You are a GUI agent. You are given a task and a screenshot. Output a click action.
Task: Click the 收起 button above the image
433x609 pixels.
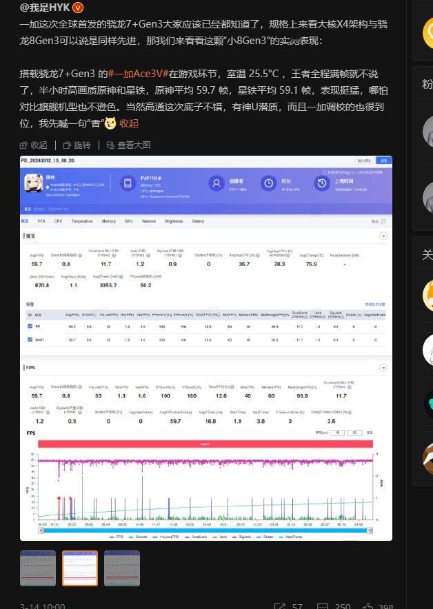pyautogui.click(x=33, y=145)
